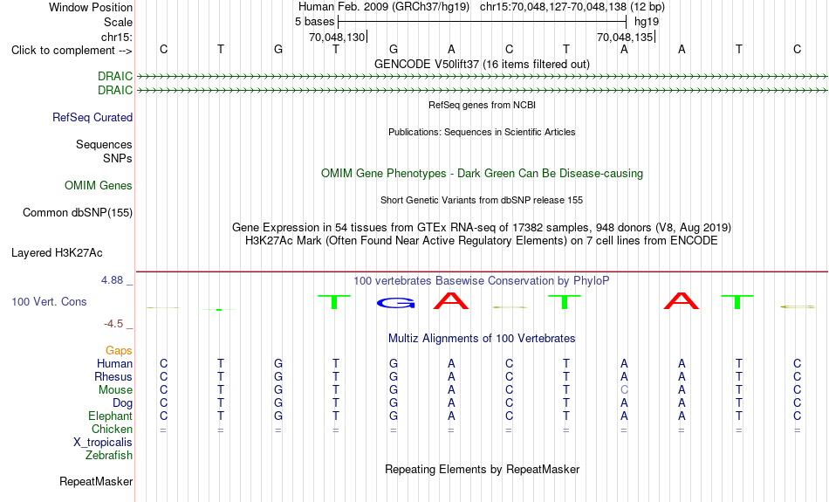This screenshot has height=502, width=829.
Task: Select the Mouse species label
Action: [x=115, y=390]
